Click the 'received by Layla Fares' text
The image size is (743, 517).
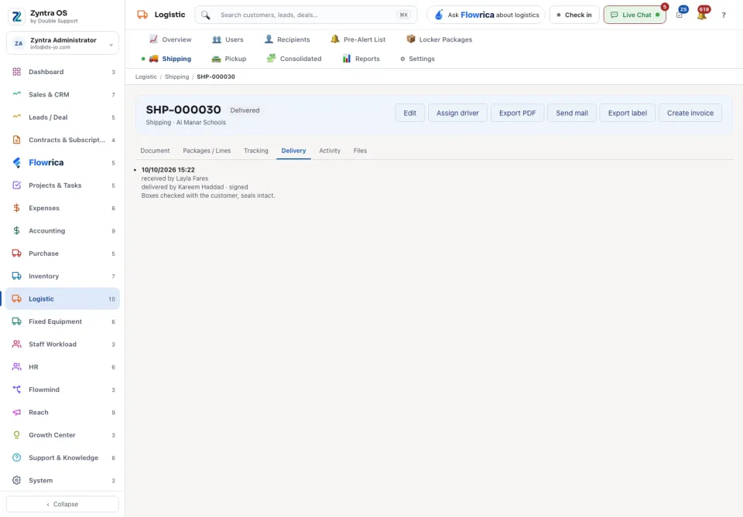174,179
